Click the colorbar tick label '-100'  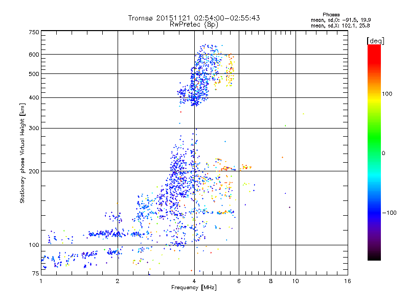pos(389,213)
